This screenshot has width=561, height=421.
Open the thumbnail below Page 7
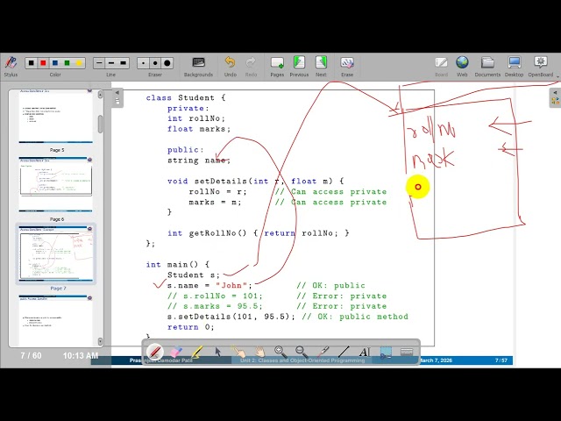55,320
